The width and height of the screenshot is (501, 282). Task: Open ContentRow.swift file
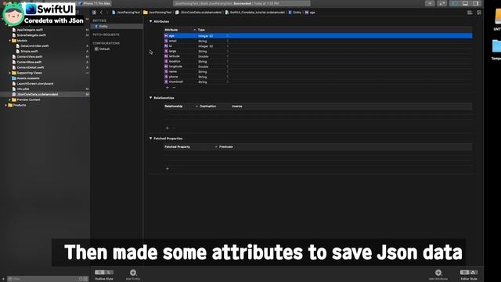[x=29, y=62]
